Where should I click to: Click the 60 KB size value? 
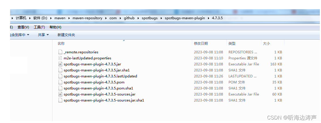(277, 94)
